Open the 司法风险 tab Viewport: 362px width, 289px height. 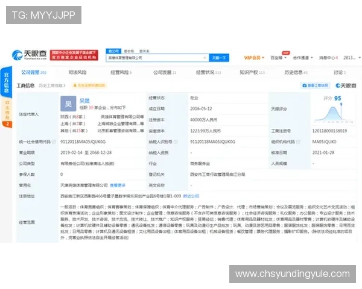(78, 72)
